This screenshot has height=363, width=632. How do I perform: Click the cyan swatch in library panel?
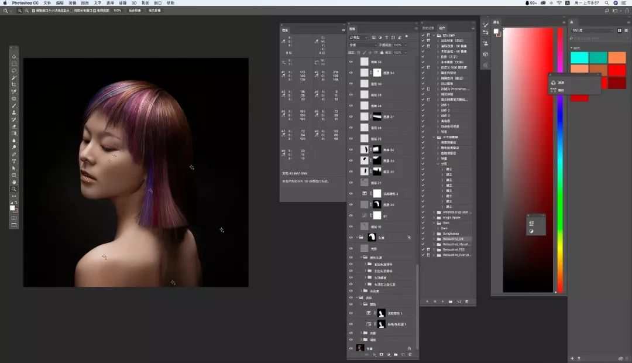tap(579, 58)
